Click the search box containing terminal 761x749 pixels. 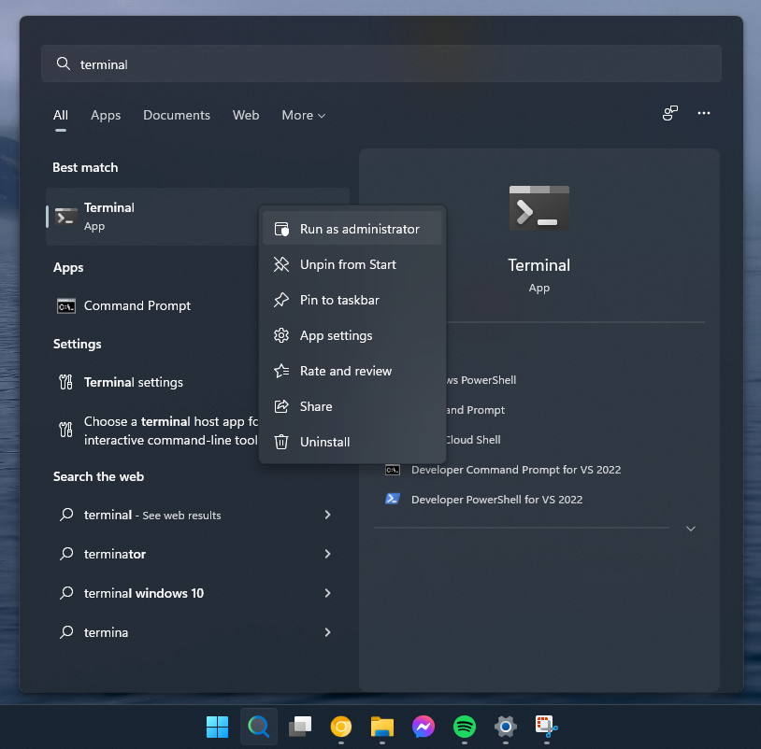[x=380, y=64]
